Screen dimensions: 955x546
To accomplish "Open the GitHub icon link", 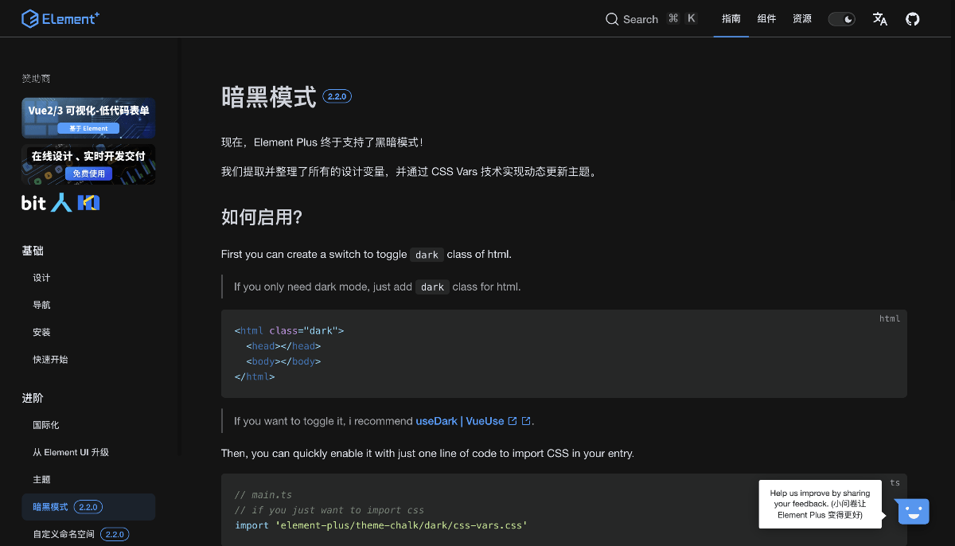I will pyautogui.click(x=913, y=19).
